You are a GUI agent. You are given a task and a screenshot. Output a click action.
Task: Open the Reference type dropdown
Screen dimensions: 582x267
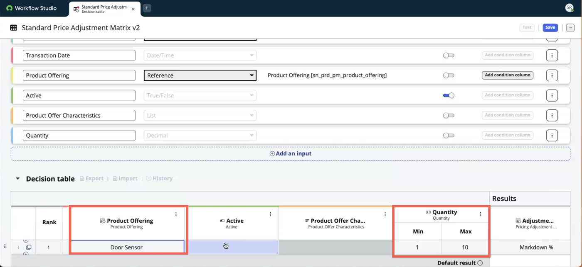[200, 75]
